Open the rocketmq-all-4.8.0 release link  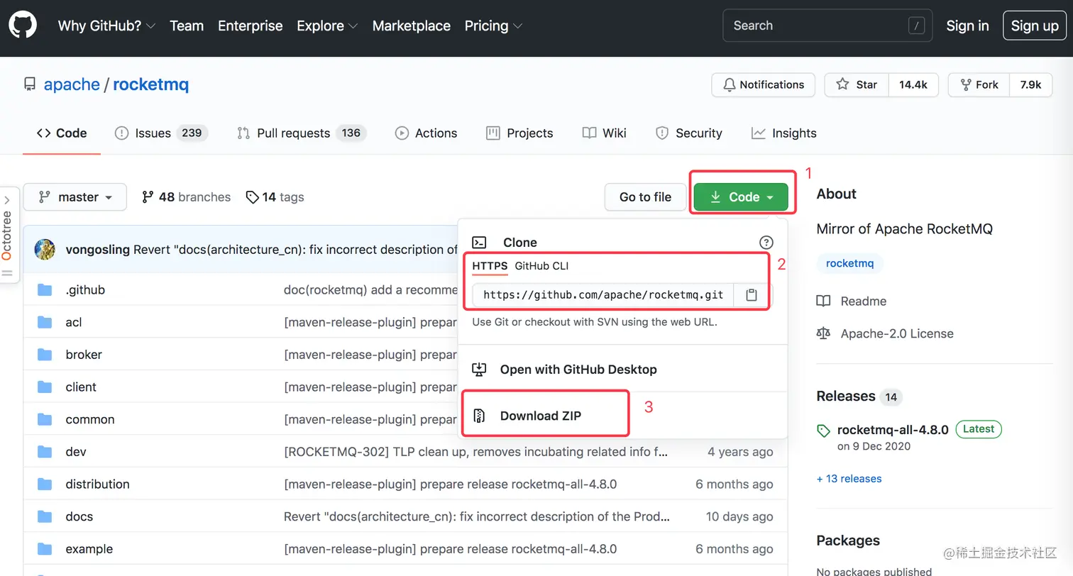click(x=893, y=430)
